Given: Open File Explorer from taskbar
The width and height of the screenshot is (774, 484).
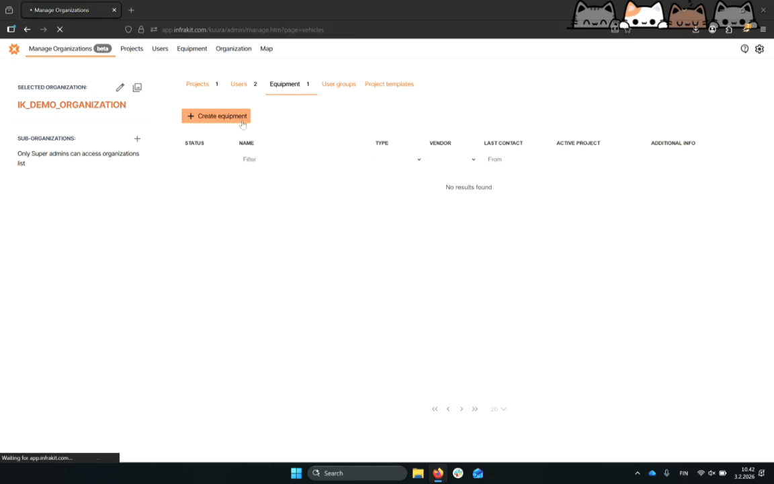Looking at the screenshot, I should pos(418,473).
